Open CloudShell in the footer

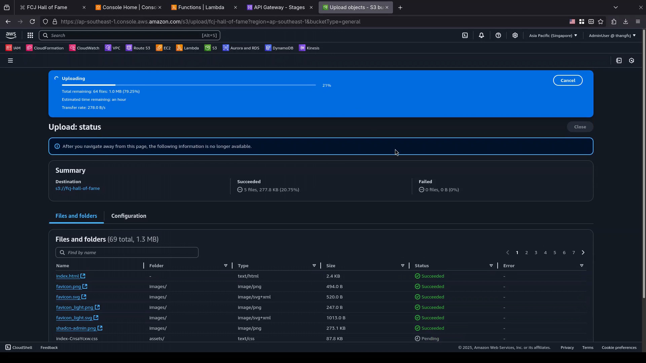19,348
